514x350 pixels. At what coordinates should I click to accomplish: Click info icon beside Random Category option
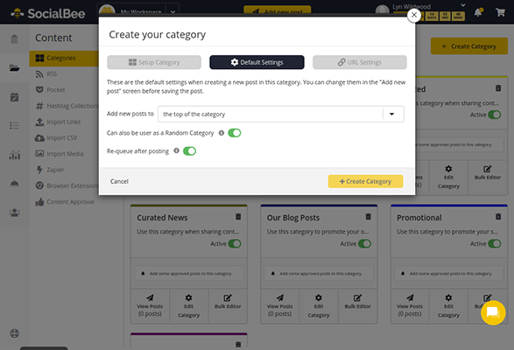[222, 133]
